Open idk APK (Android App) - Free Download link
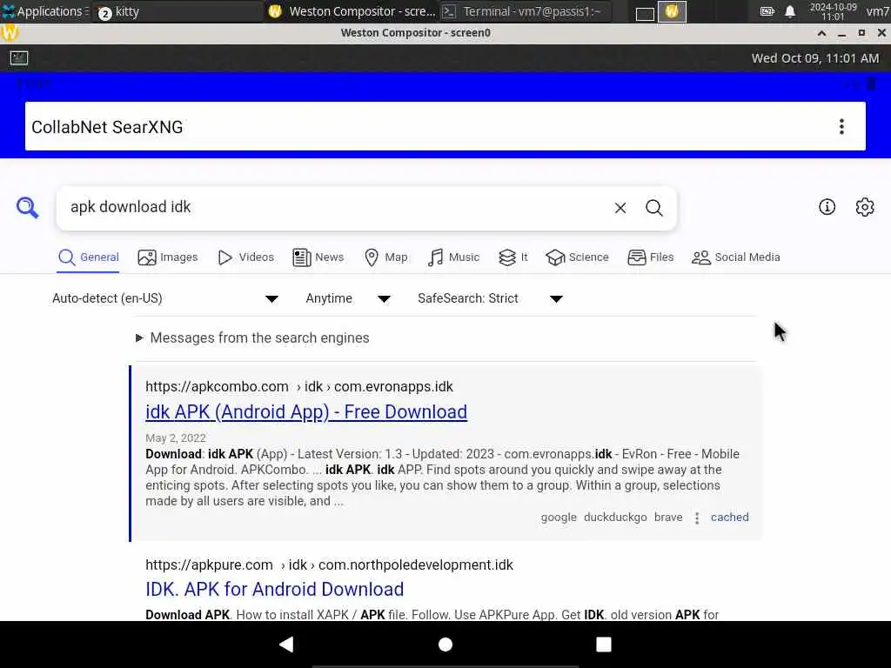Image resolution: width=891 pixels, height=668 pixels. pyautogui.click(x=306, y=411)
